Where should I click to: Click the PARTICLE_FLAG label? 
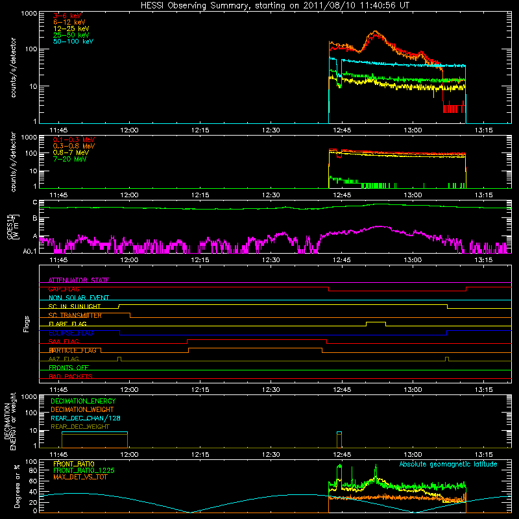coord(73,350)
